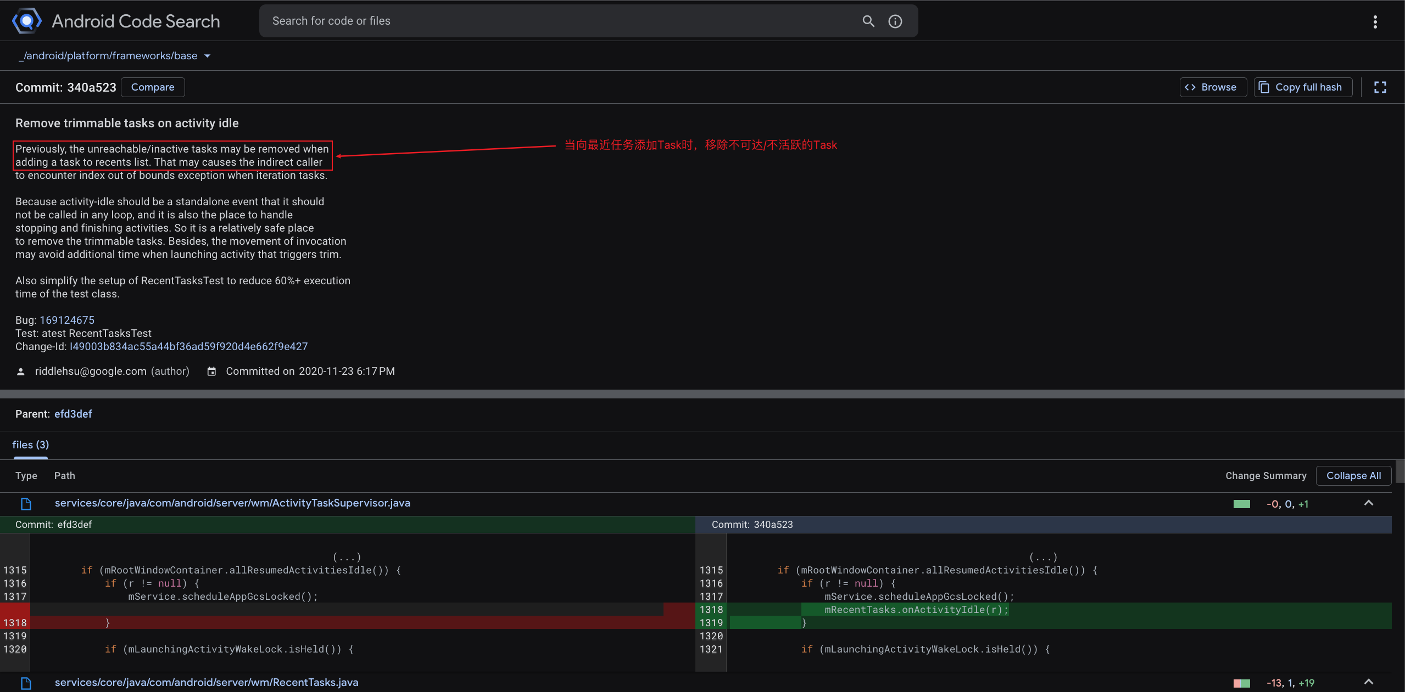Click the commit date calendar icon
1405x692 pixels.
(211, 372)
